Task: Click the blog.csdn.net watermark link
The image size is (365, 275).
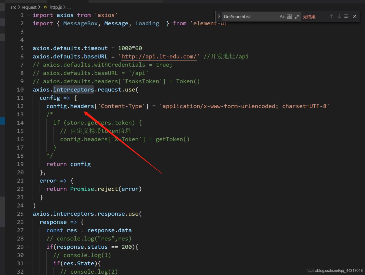Action: point(334,271)
